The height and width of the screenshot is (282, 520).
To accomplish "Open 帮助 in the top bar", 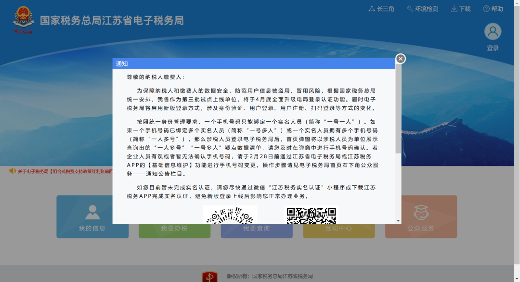I will coord(493,9).
